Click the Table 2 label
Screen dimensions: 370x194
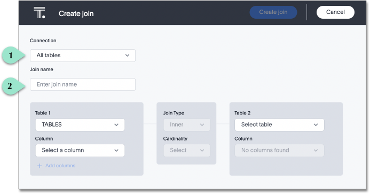242,113
